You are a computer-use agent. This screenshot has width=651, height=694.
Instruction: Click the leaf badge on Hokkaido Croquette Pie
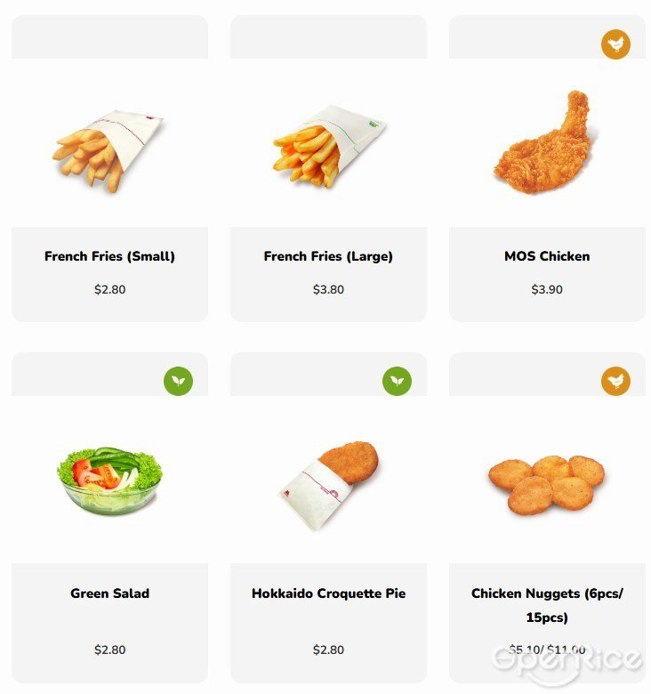coord(397,381)
